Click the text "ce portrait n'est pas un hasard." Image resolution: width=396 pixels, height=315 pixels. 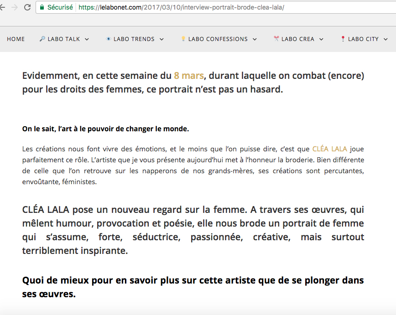215,89
